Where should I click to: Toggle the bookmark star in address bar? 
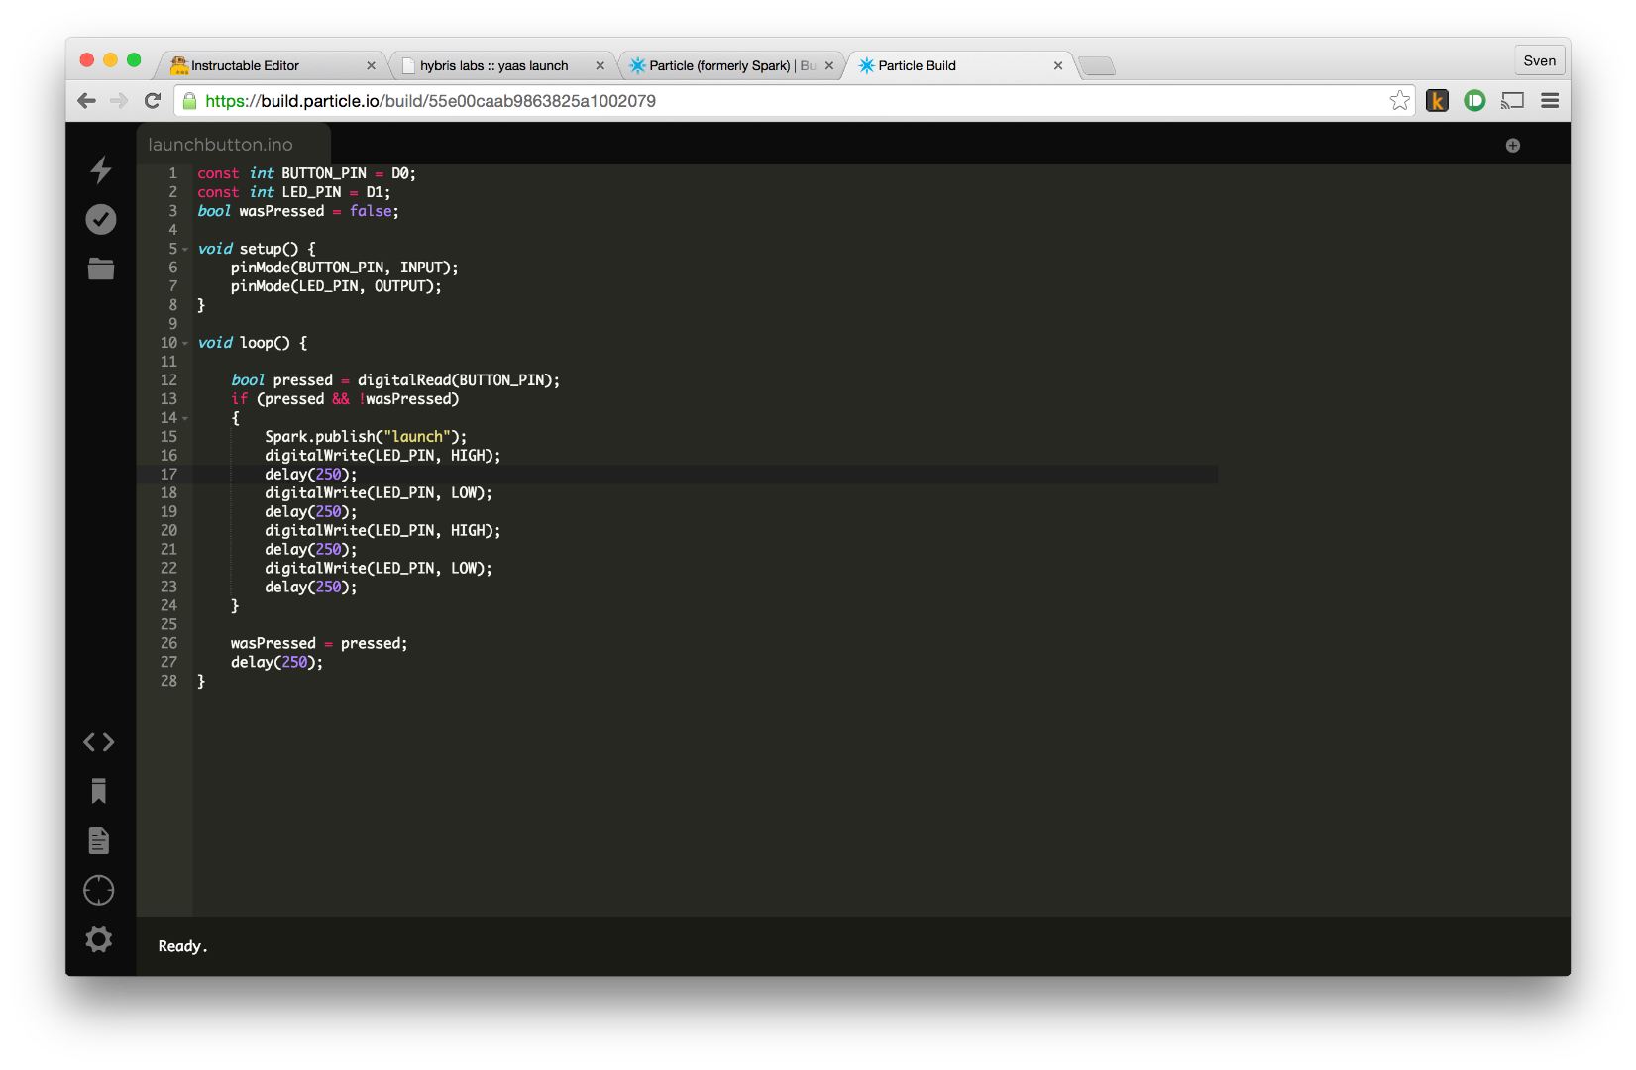[1399, 100]
